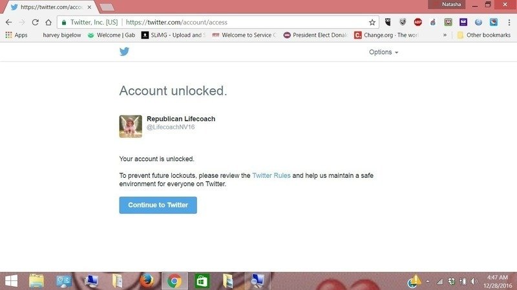Open the Welcome | Gab bookmark
Screen dimensions: 517x290
(111, 35)
